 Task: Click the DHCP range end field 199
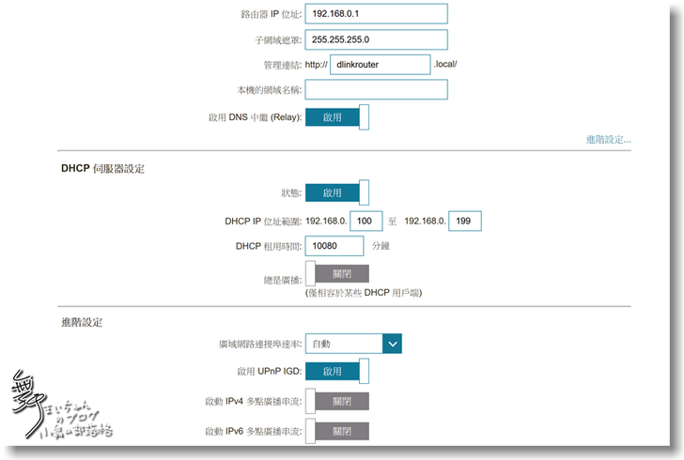click(465, 221)
